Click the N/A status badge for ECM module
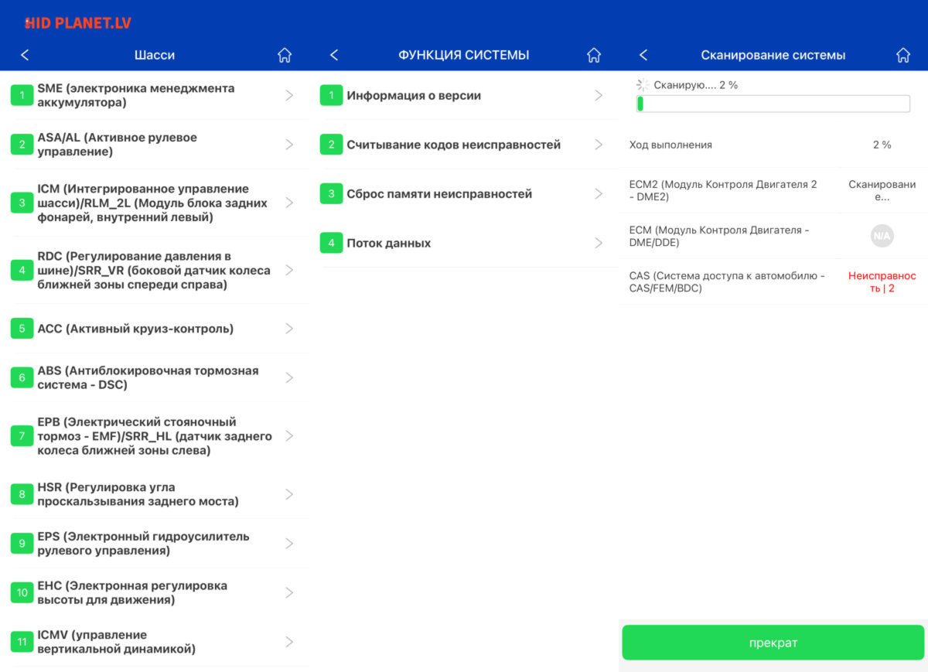The image size is (928, 672). tap(882, 235)
